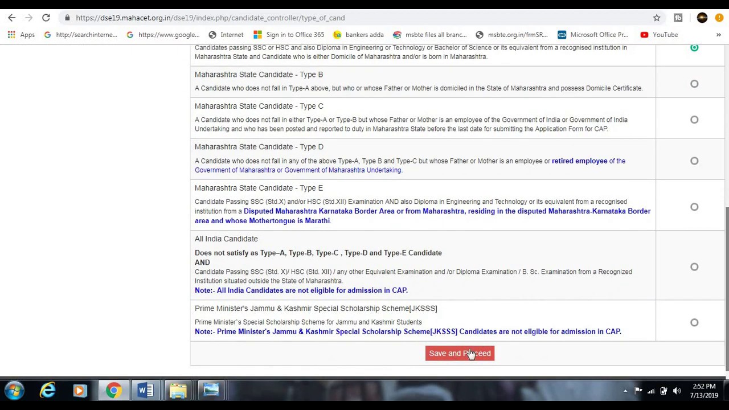Screen dimensions: 729x410
Task: Click the 'retired employee' highlighted text
Action: click(x=579, y=161)
